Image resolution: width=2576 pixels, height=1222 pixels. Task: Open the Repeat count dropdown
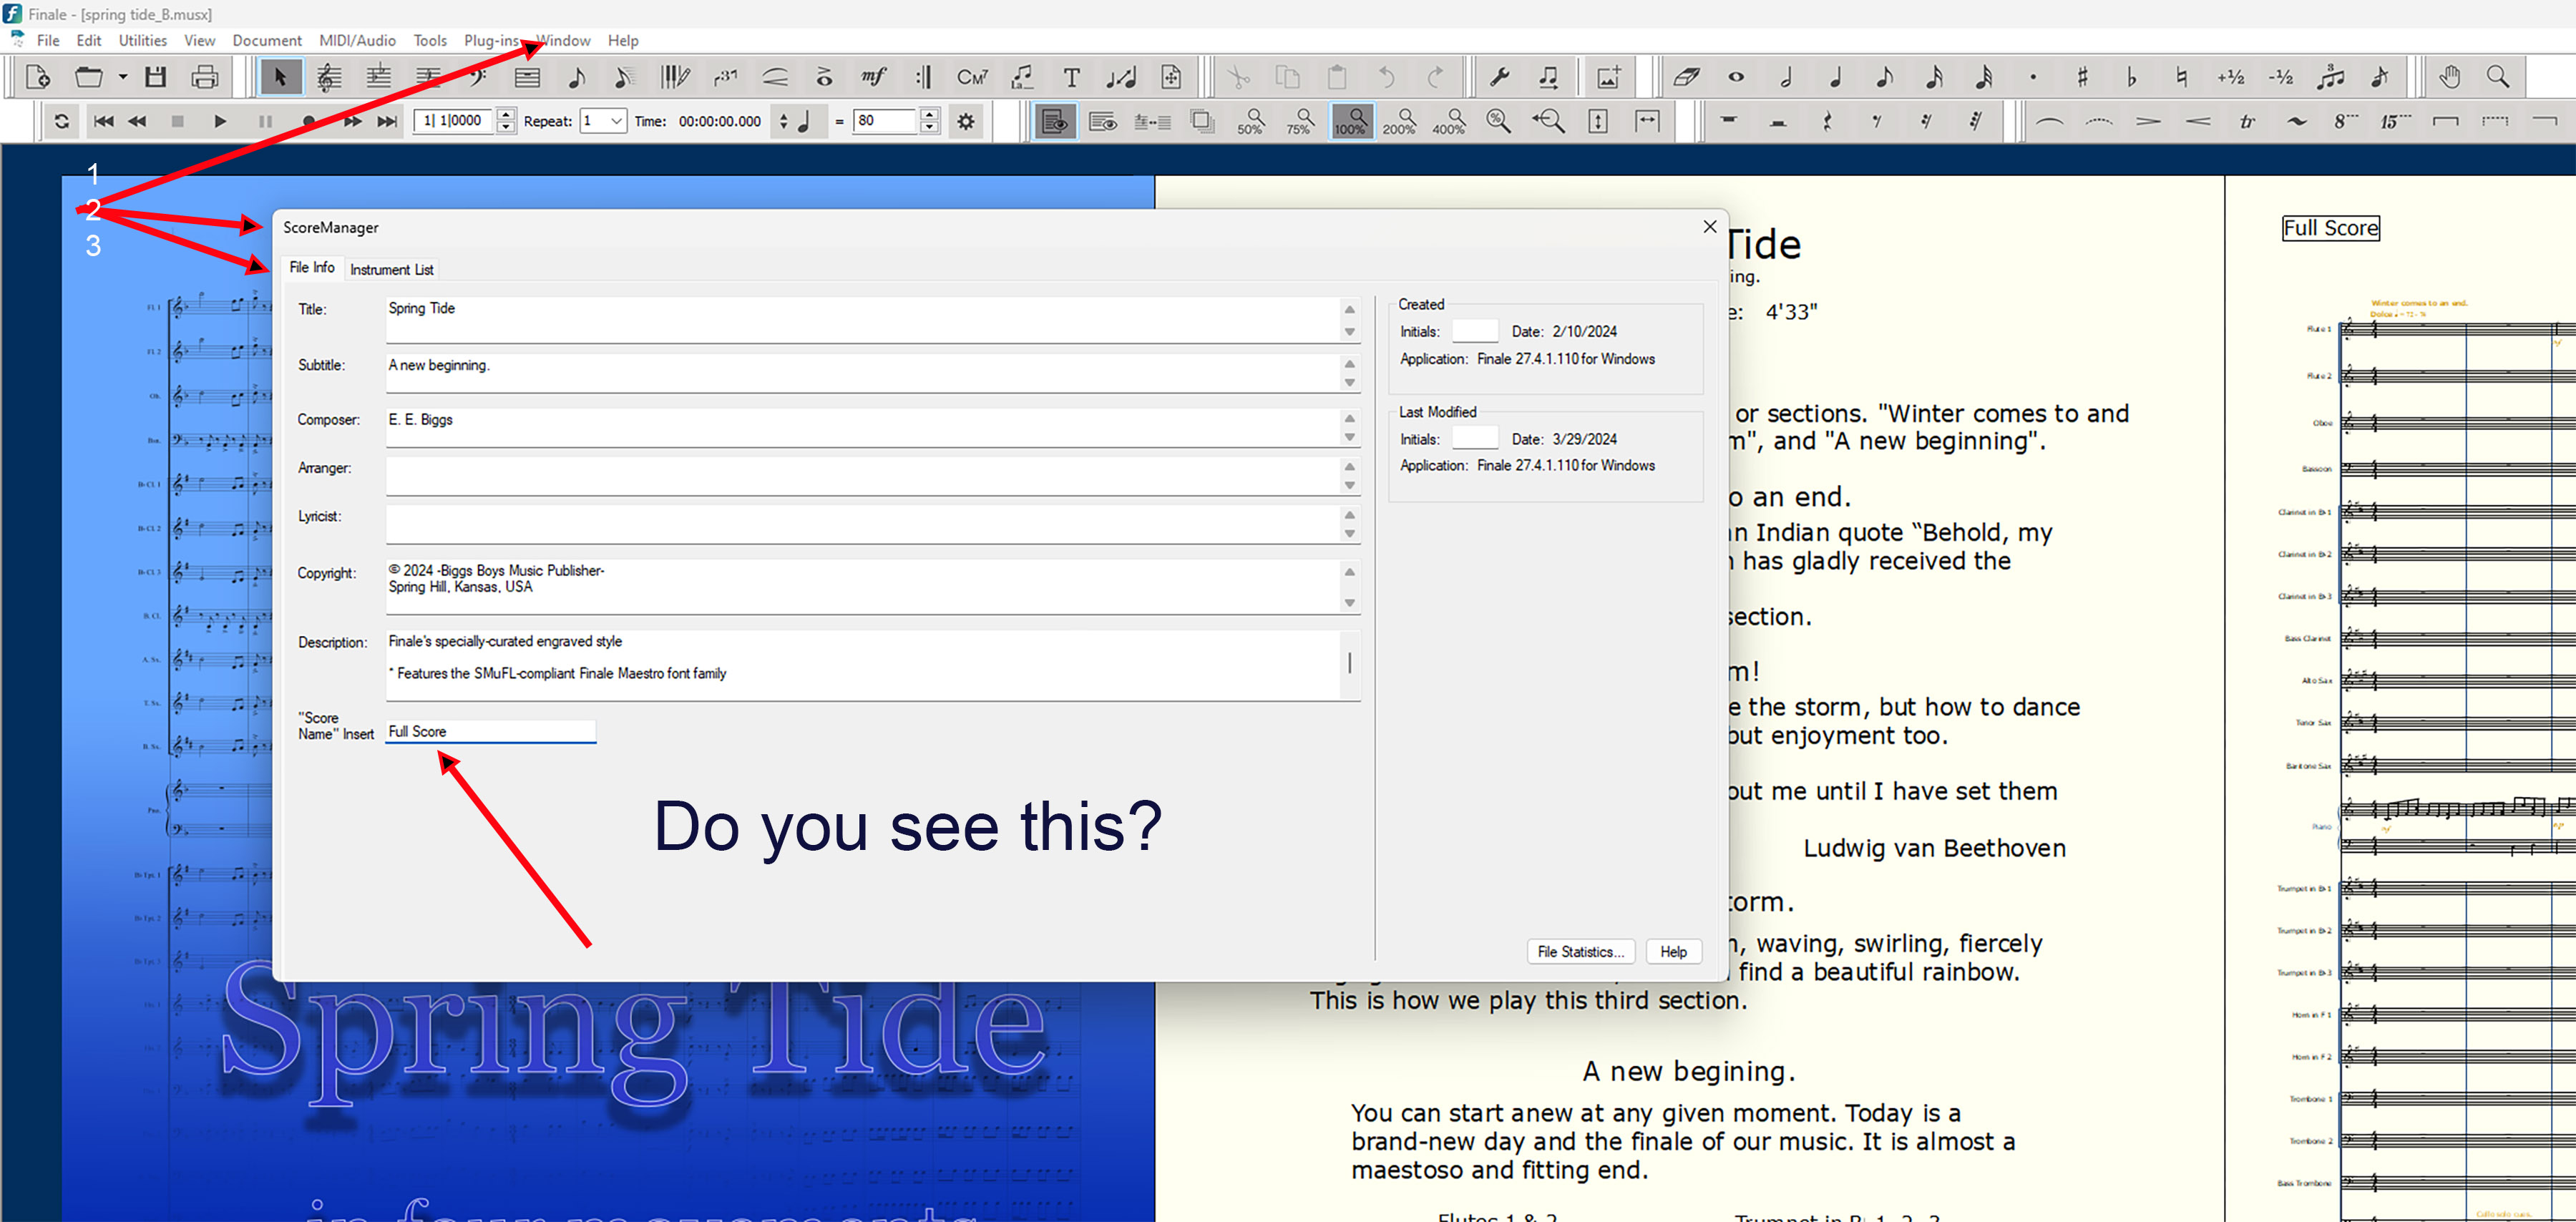(616, 122)
